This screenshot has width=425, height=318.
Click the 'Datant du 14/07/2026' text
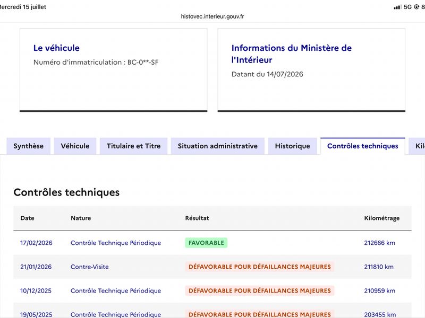click(267, 74)
